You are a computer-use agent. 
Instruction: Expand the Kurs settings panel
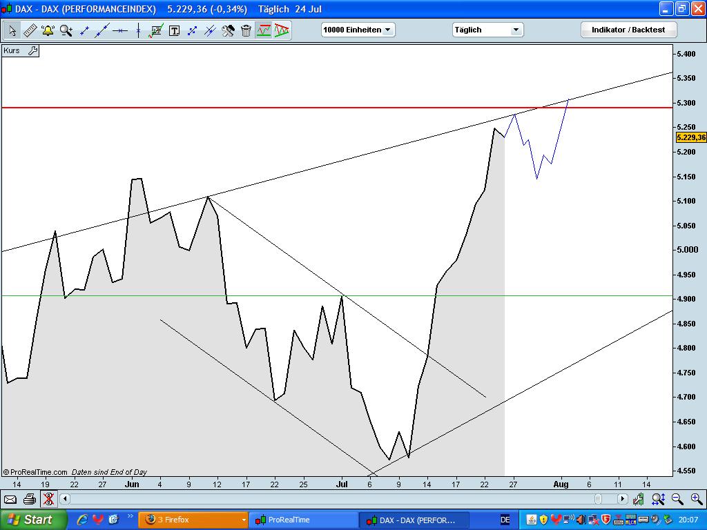point(32,50)
